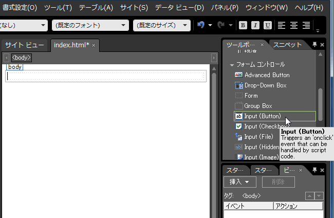Switch to the サイト ビュー tab

24,45
